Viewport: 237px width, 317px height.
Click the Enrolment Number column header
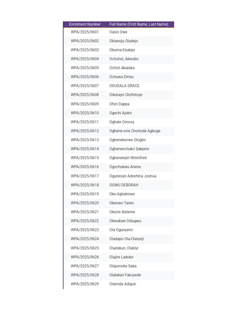coord(85,24)
